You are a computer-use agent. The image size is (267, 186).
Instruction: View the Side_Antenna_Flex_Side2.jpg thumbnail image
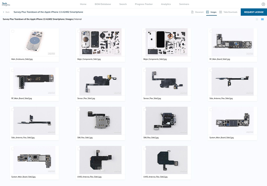(x=34, y=121)
